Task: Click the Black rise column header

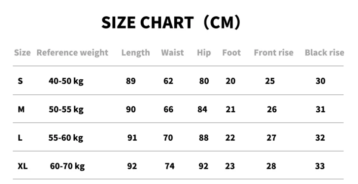Action: [x=324, y=53]
